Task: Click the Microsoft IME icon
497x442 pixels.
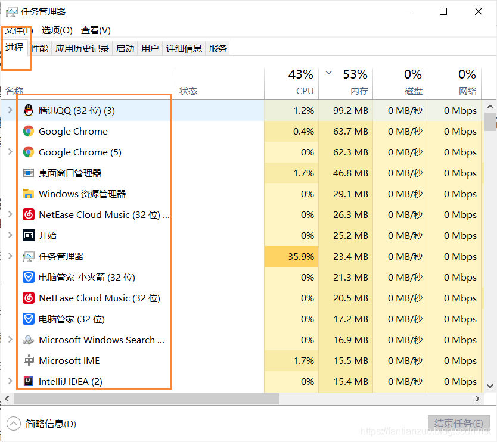Action: (x=29, y=360)
